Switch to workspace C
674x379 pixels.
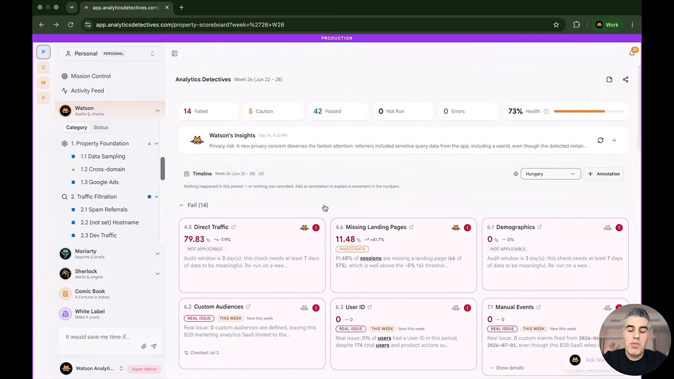43,67
